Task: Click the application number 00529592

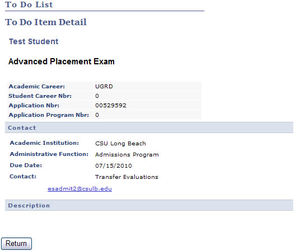Action: coord(111,105)
